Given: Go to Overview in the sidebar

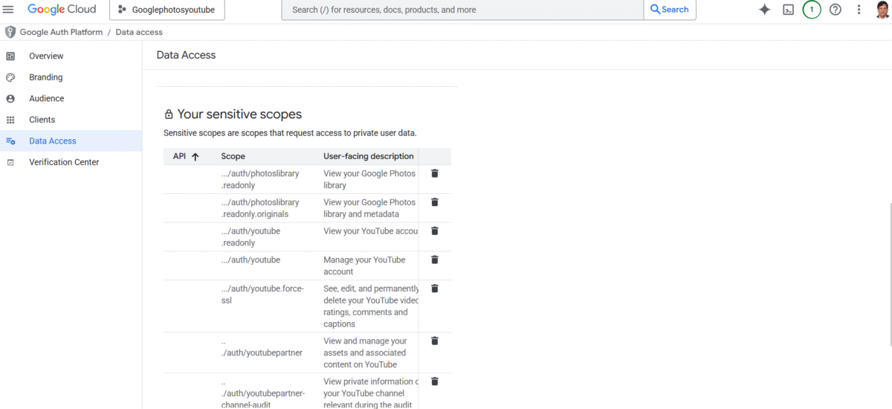Looking at the screenshot, I should [x=46, y=56].
